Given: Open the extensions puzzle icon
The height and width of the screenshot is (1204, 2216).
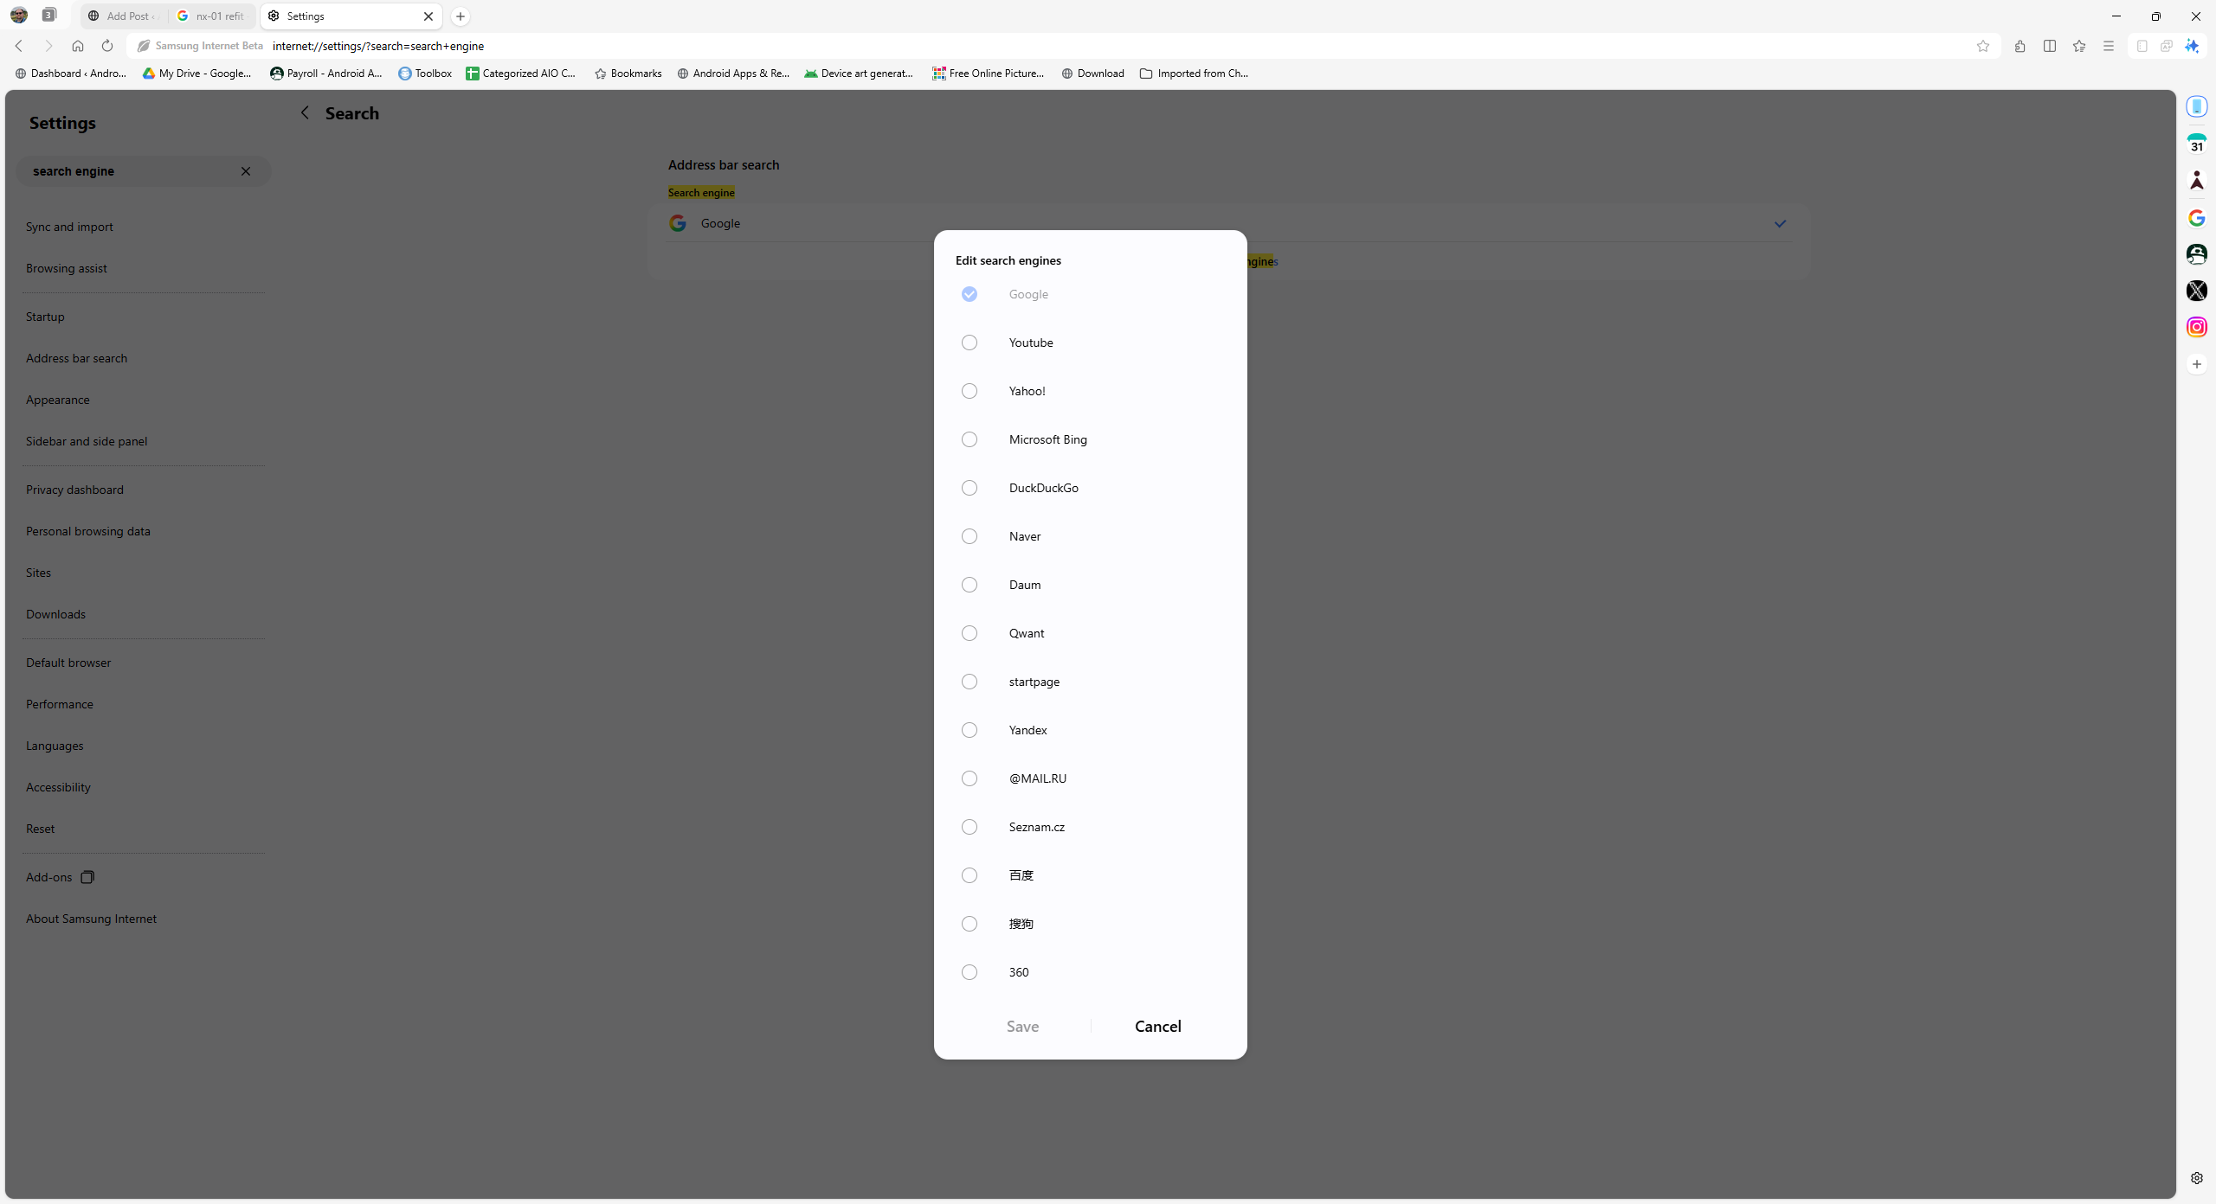Looking at the screenshot, I should click(x=2020, y=46).
